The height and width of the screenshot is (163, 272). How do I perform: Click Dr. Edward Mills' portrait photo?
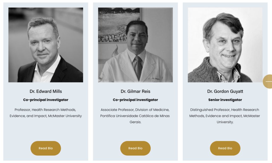pos(46,45)
